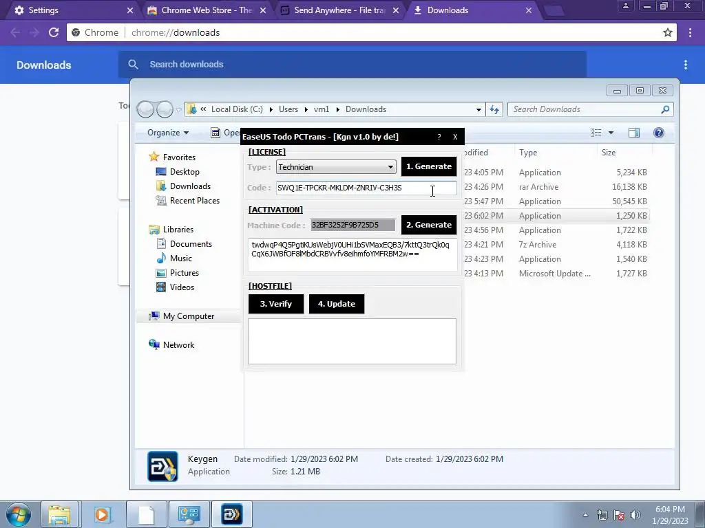Close the EaseUS keygen dialog
The image size is (705, 528).
point(455,137)
